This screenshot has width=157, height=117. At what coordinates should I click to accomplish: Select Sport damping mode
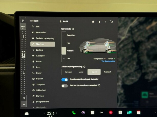point(94,72)
